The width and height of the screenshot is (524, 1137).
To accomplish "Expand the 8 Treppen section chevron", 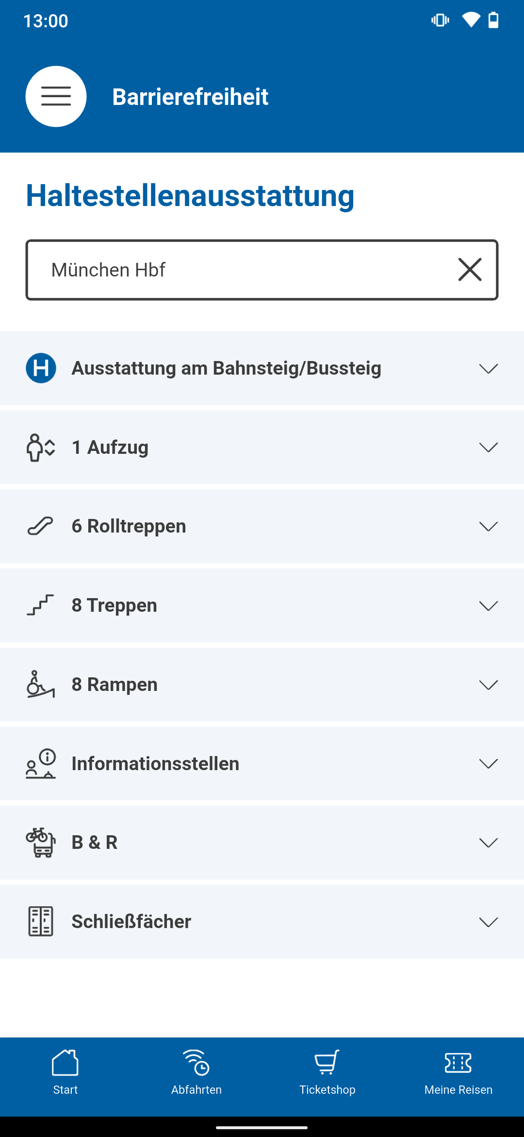I will click(488, 605).
